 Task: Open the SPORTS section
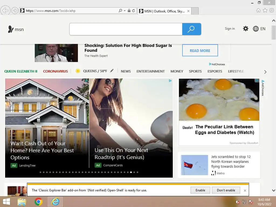[195, 71]
